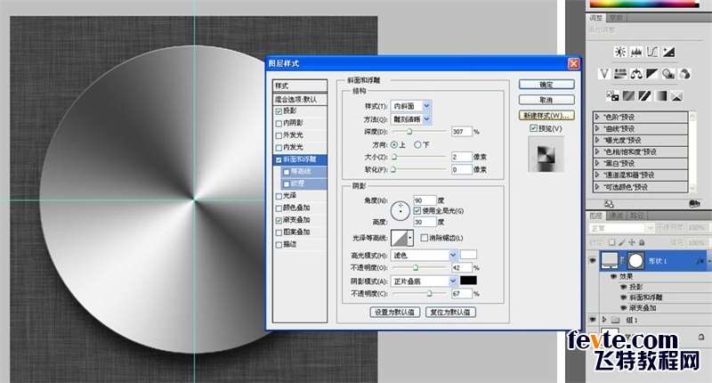712x383 pixels.
Task: Add a Color Balance scales icon
Action: tap(636, 74)
